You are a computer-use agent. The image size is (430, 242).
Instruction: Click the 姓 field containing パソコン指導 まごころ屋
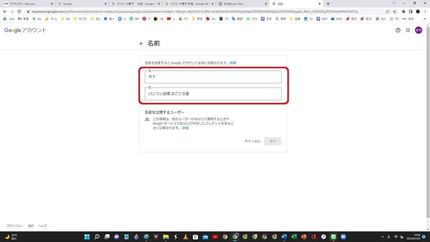point(213,94)
